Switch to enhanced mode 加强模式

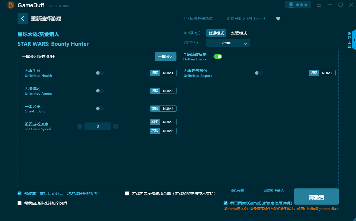tap(239, 33)
